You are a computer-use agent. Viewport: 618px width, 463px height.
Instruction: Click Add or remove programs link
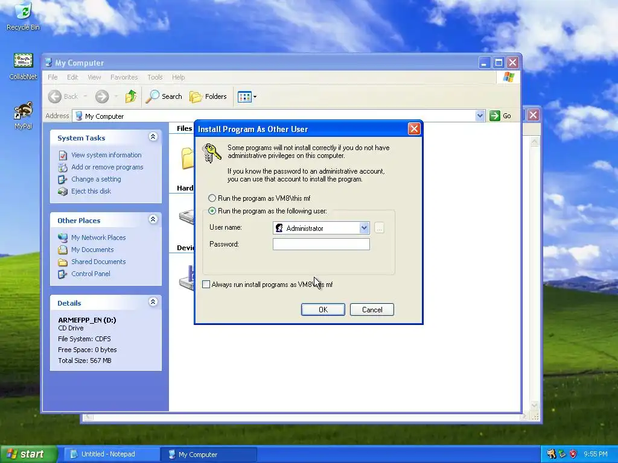107,168
